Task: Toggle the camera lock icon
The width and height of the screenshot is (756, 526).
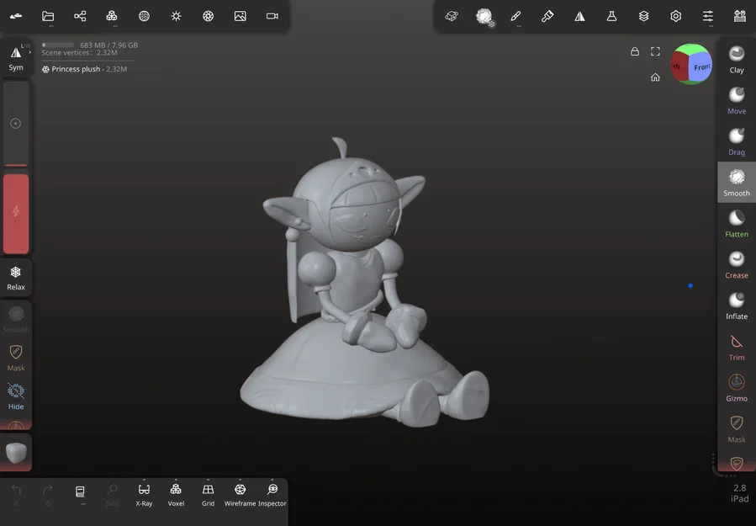Action: (x=635, y=51)
